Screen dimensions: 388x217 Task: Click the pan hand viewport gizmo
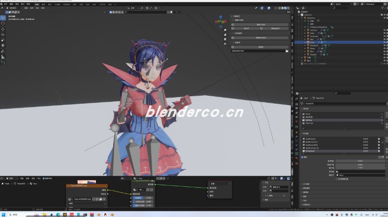[x=225, y=35]
